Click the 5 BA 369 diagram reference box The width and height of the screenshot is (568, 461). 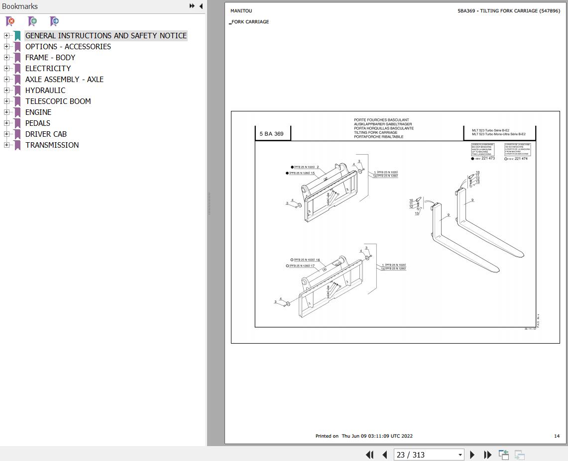tap(272, 133)
